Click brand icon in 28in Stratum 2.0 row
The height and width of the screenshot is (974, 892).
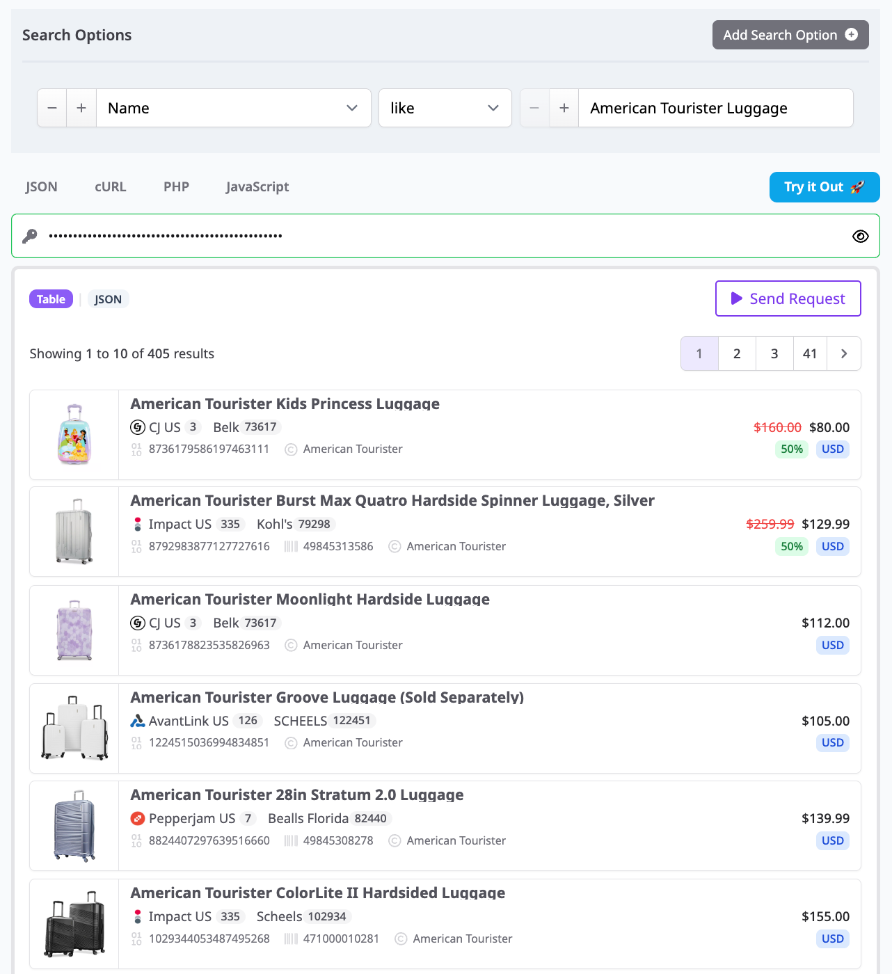(x=395, y=841)
